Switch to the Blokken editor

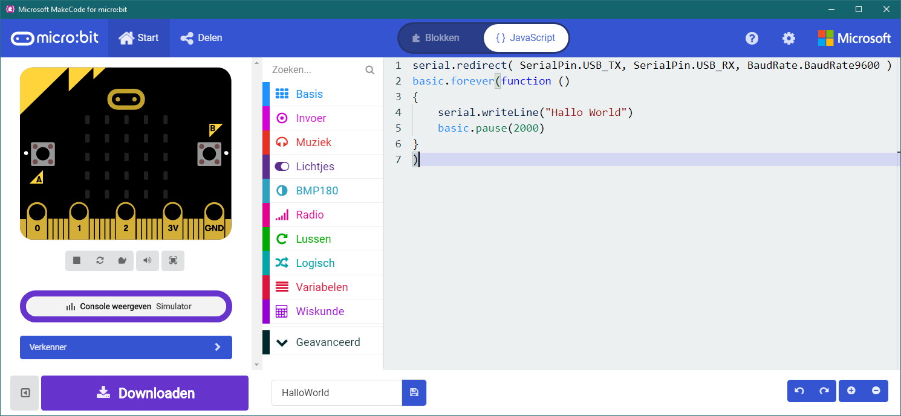pos(442,38)
